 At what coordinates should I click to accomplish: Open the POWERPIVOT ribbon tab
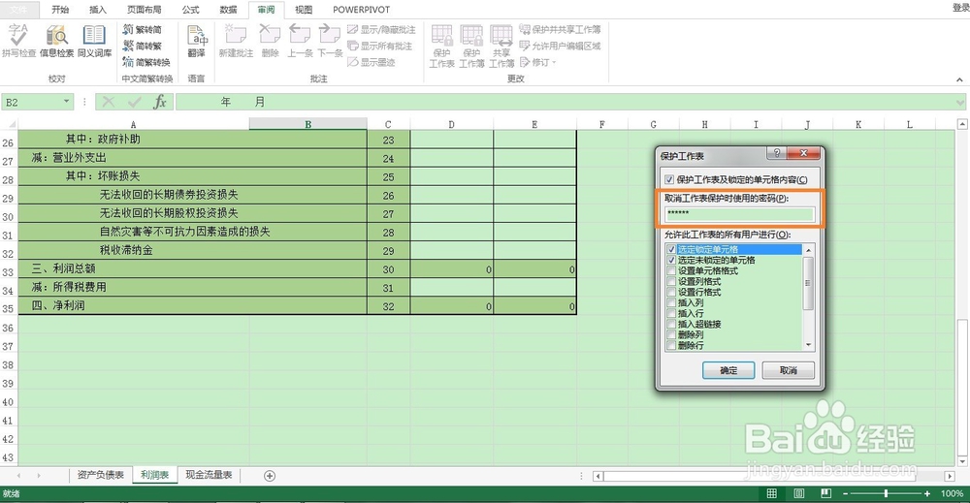(361, 10)
